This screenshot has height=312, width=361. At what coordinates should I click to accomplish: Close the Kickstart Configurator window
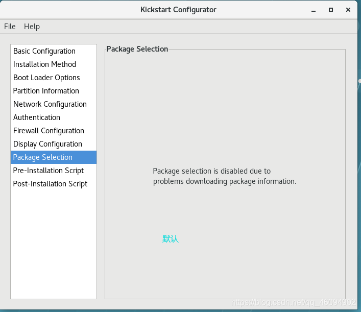[348, 10]
